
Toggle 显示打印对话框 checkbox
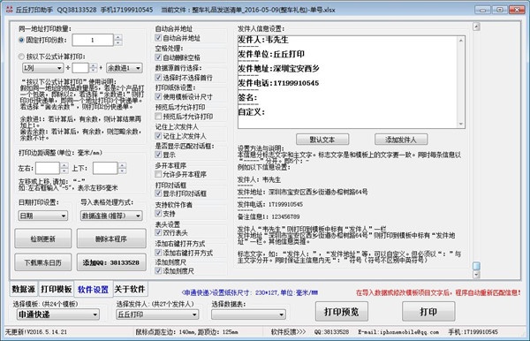[x=158, y=193]
